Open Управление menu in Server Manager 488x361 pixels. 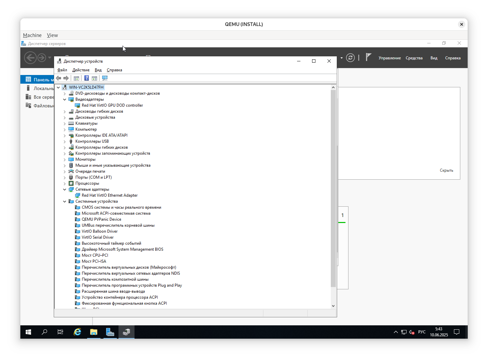tap(390, 58)
